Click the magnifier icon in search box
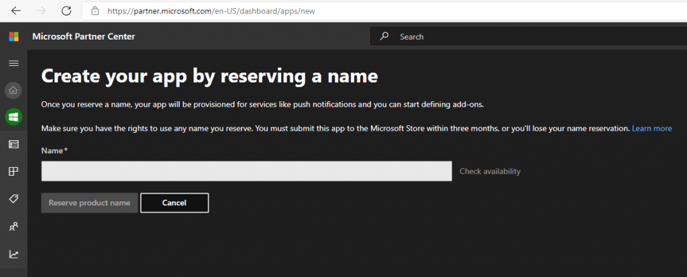Viewport: 687px width, 277px height. (384, 36)
